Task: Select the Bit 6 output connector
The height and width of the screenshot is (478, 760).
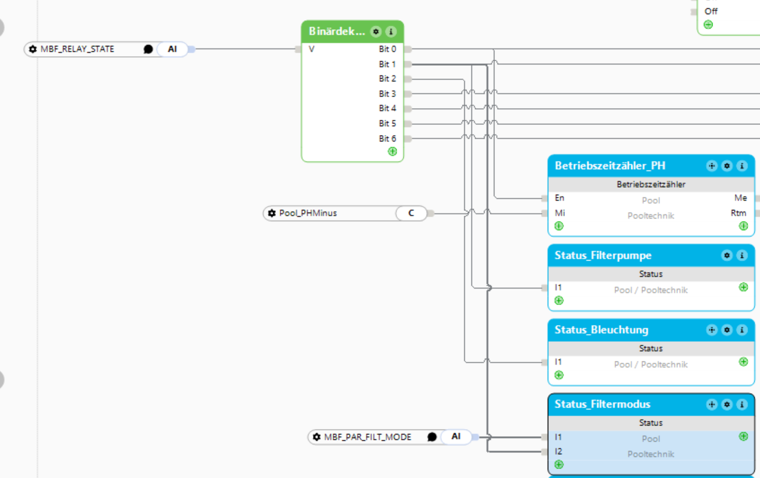Action: click(x=408, y=139)
